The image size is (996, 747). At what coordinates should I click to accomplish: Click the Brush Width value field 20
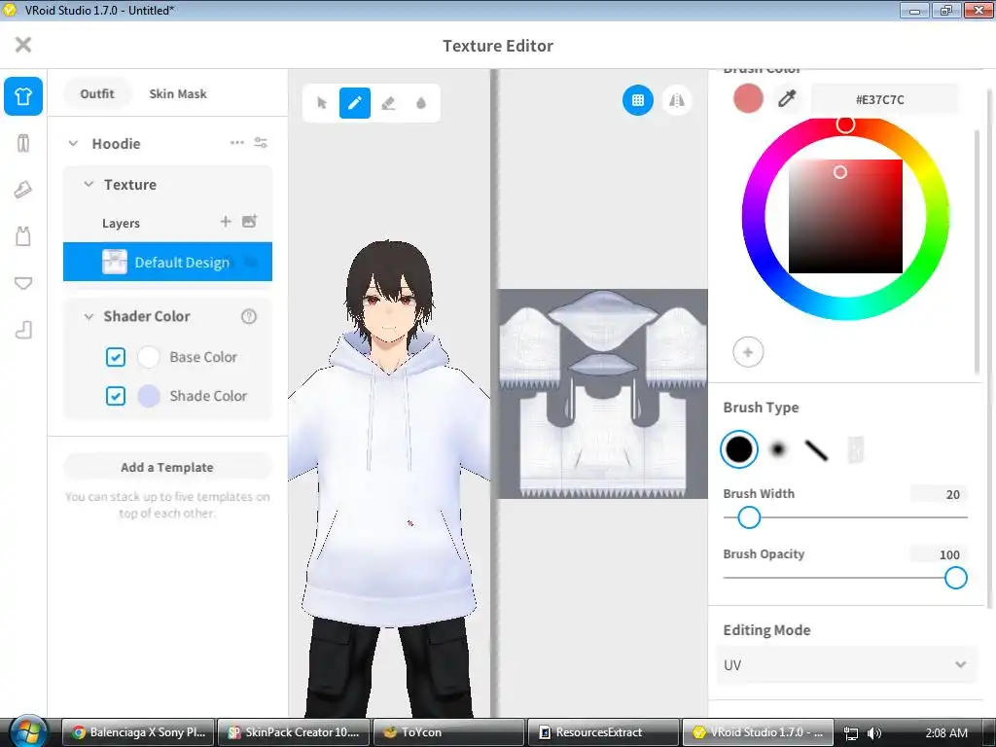click(x=940, y=494)
